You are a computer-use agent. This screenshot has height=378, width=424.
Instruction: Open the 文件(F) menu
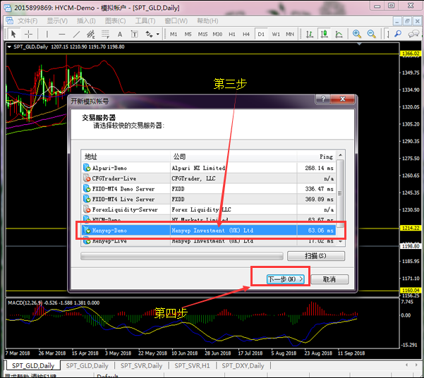(28, 21)
